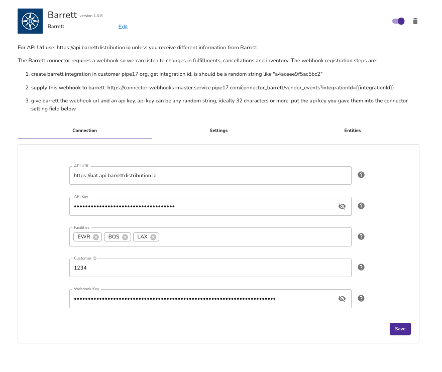Click the Barrett title heading
Viewport: 442px width, 372px height.
point(62,15)
